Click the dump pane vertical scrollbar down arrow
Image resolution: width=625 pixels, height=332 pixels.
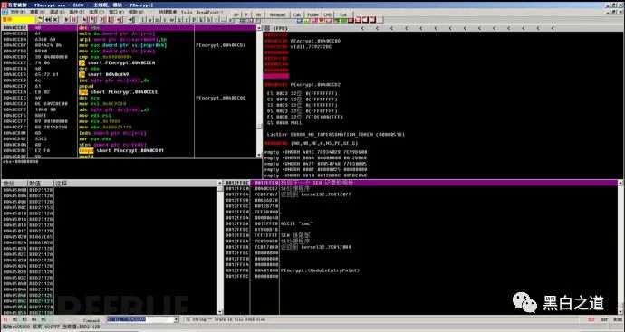[220, 311]
